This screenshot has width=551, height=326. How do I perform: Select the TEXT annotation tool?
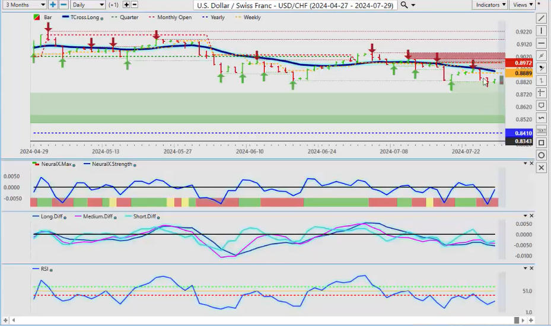click(x=542, y=130)
